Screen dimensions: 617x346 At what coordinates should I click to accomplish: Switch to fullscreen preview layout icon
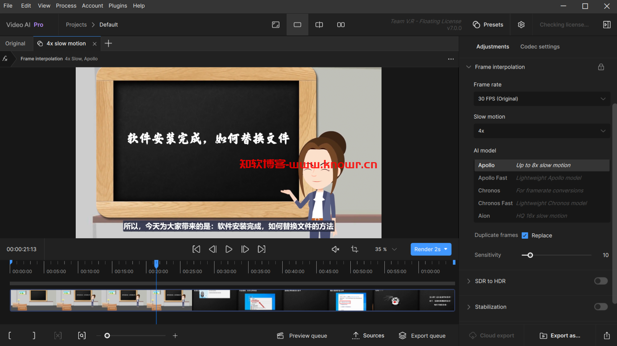point(276,25)
